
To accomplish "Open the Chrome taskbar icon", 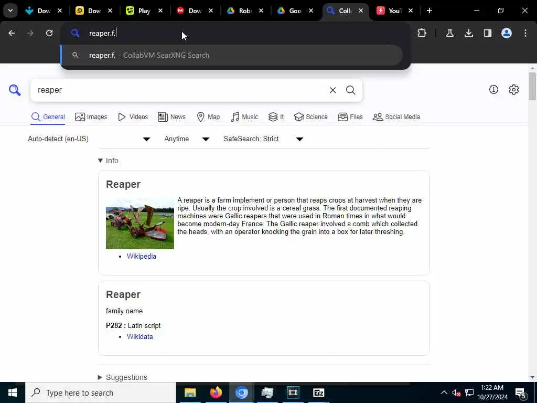I will [x=241, y=393].
